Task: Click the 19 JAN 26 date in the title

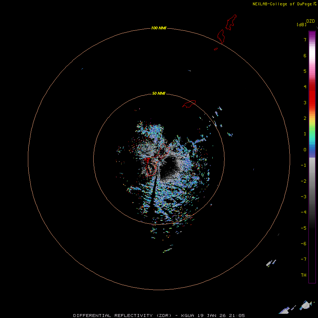Action: pyautogui.click(x=212, y=316)
